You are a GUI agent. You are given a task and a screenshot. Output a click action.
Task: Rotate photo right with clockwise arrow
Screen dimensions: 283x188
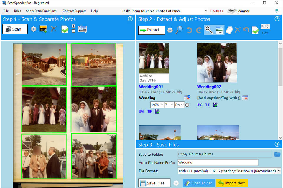coord(199,30)
